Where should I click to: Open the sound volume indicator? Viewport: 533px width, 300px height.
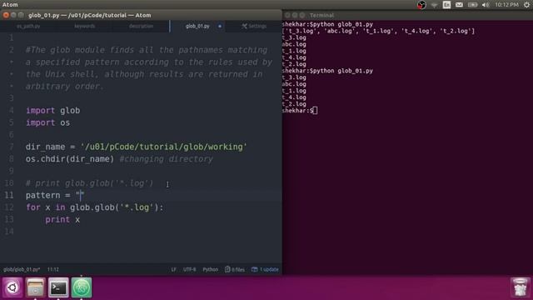point(486,5)
